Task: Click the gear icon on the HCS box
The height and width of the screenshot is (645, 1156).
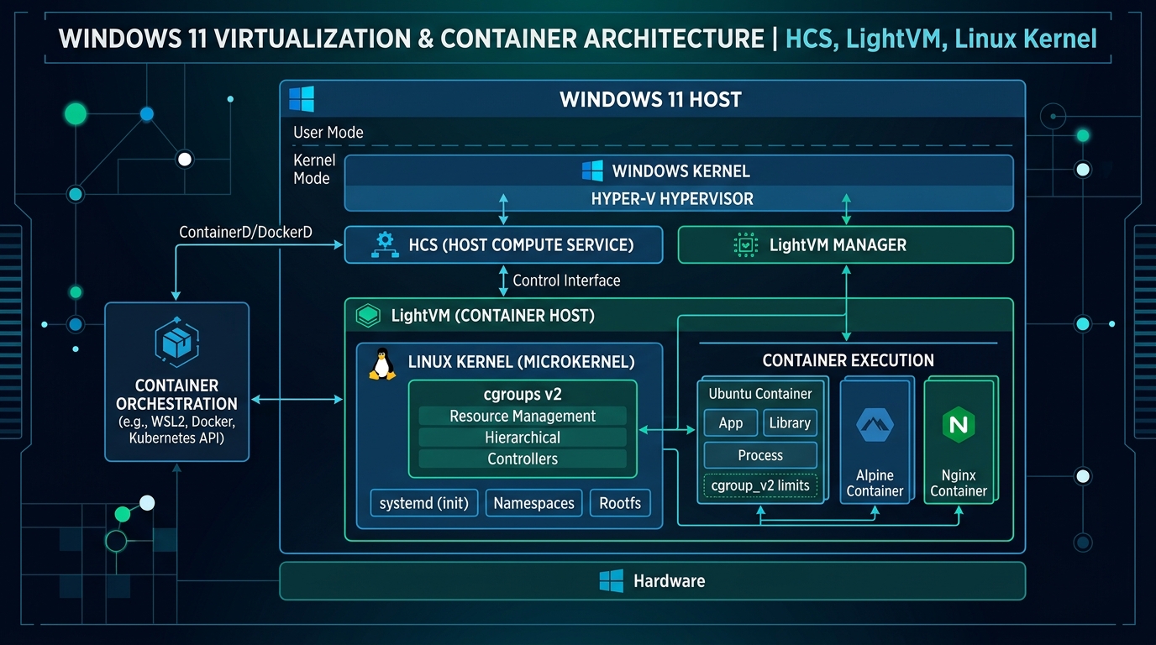Action: (x=384, y=244)
